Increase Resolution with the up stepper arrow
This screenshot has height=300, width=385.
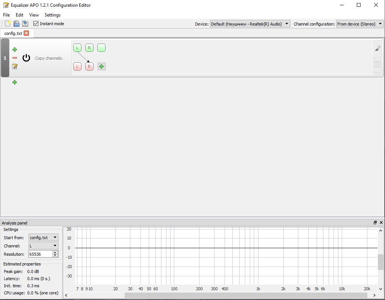coord(55,252)
